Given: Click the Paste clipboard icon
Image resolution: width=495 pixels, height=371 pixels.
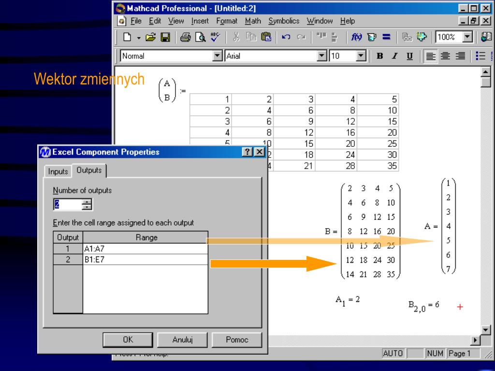Looking at the screenshot, I should click(266, 37).
